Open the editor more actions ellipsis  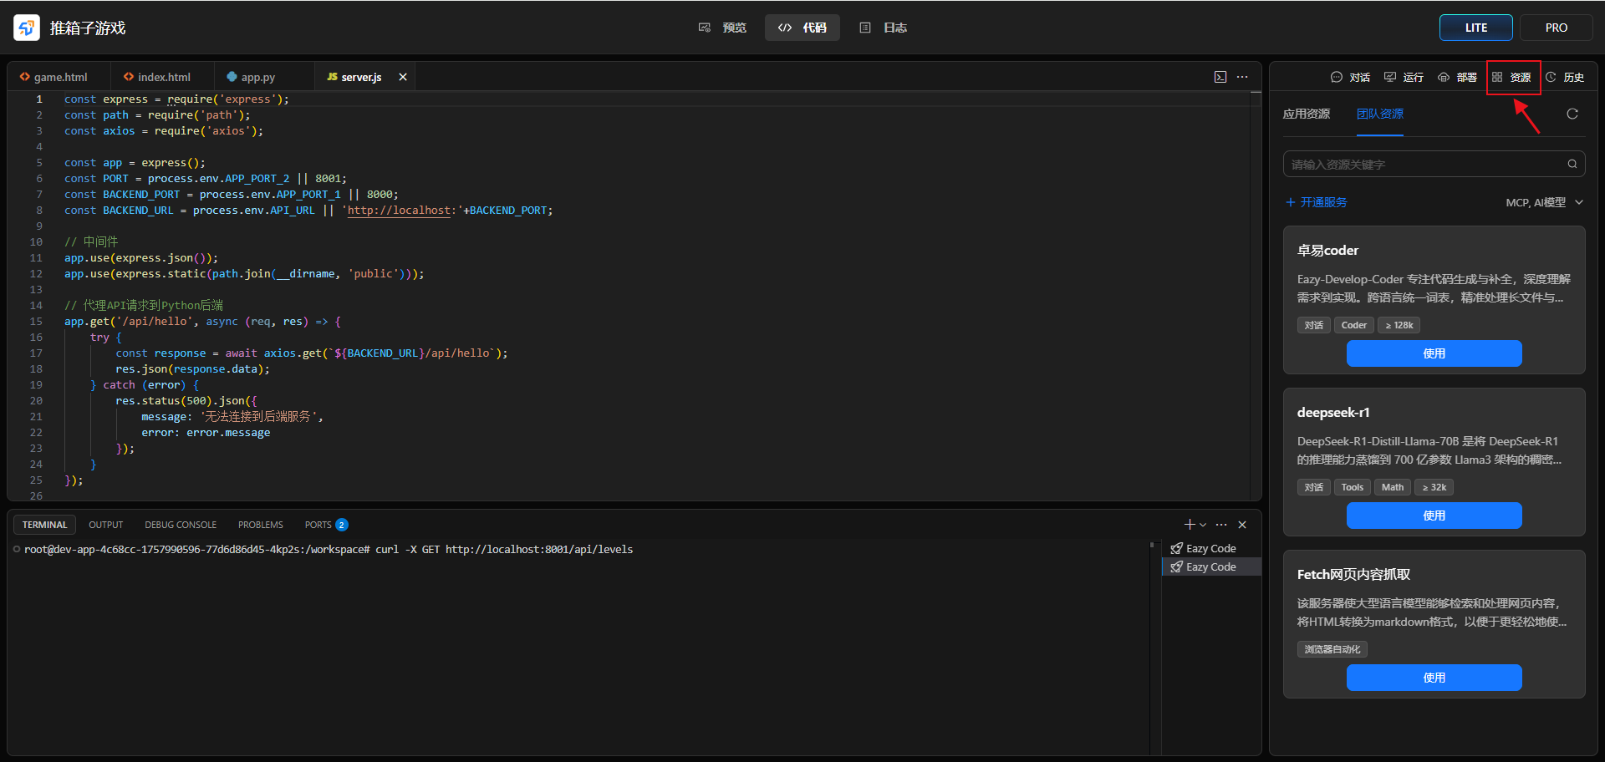(1242, 77)
